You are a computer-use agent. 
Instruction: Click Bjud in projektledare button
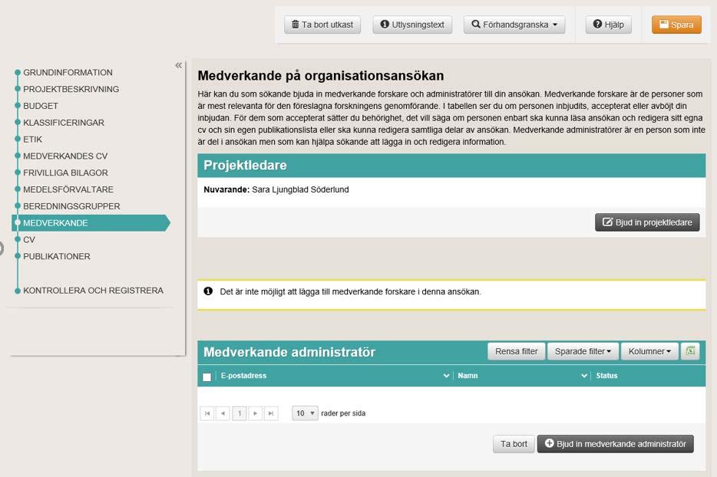[x=647, y=222]
